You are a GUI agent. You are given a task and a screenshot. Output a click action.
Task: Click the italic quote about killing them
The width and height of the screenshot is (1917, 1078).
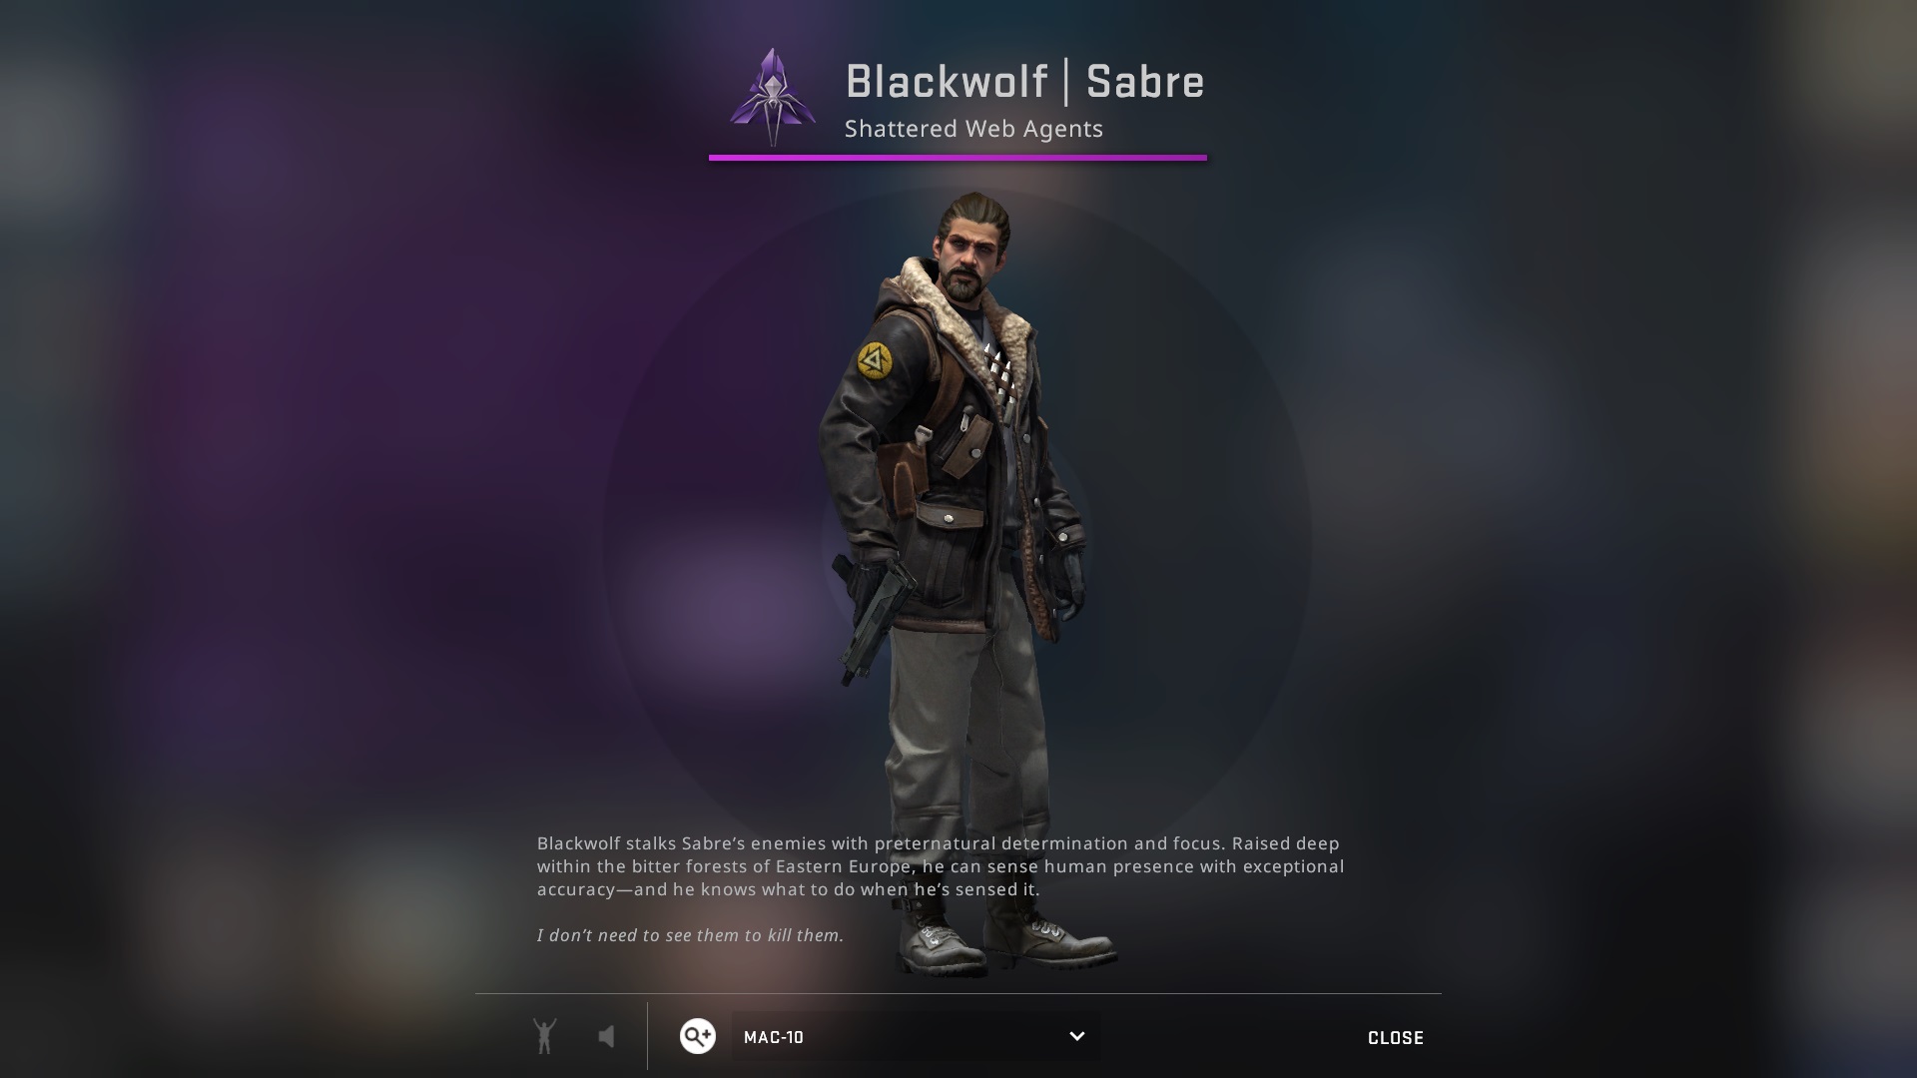pyautogui.click(x=690, y=935)
